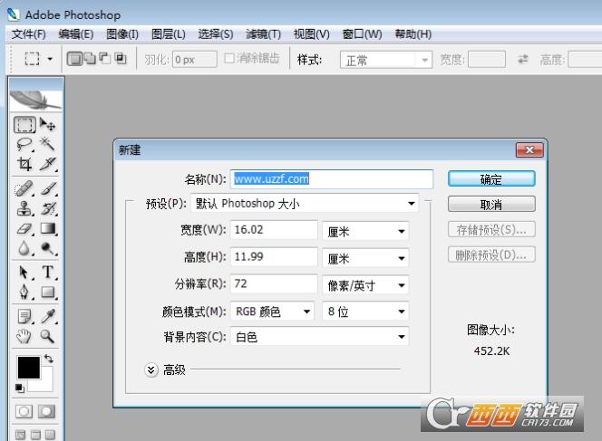The image size is (602, 441).
Task: Open the 帮助(H) menu
Action: 413,34
